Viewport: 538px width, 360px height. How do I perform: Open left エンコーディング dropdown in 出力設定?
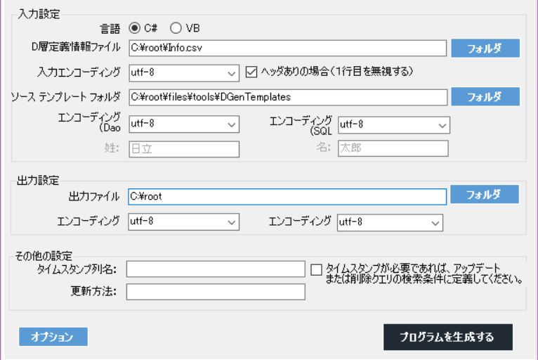[184, 222]
